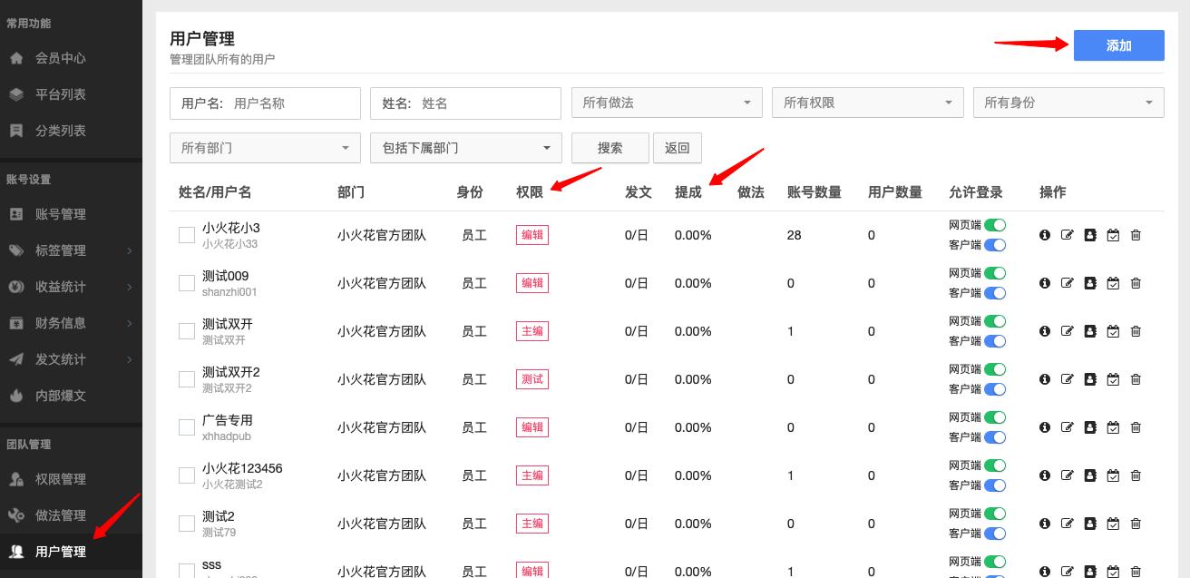Screen dimensions: 1190x578
Task: Check the checkbox next to 广告专用
Action: click(x=186, y=427)
